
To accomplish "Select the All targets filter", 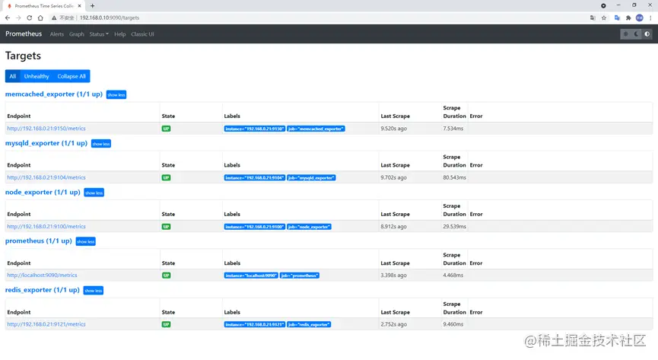I will click(13, 76).
